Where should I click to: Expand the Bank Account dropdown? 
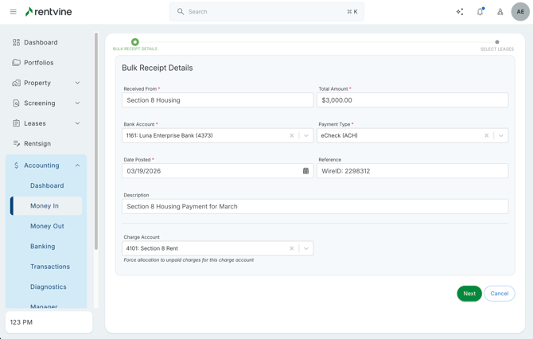point(306,136)
